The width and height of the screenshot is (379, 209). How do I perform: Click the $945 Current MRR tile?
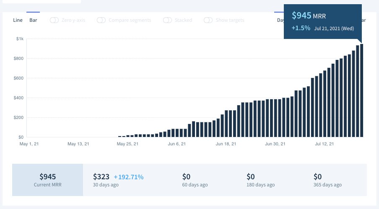point(48,180)
